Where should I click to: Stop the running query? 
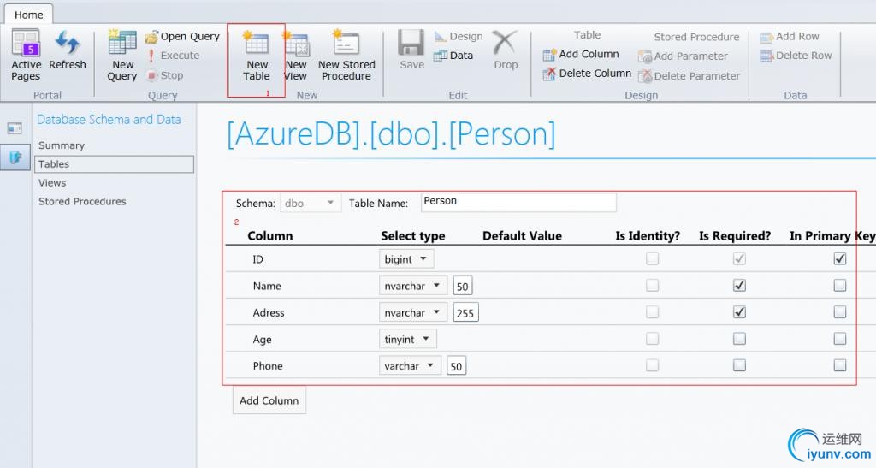pyautogui.click(x=164, y=75)
